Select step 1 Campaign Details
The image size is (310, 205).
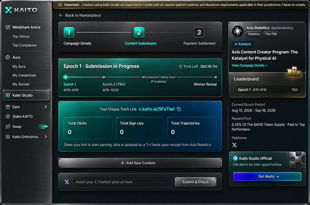point(69,32)
